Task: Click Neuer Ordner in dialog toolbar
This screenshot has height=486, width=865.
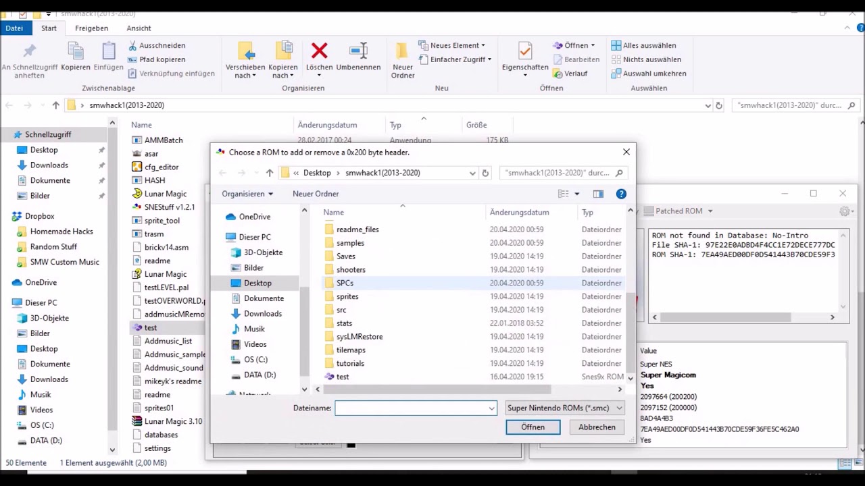Action: click(316, 194)
